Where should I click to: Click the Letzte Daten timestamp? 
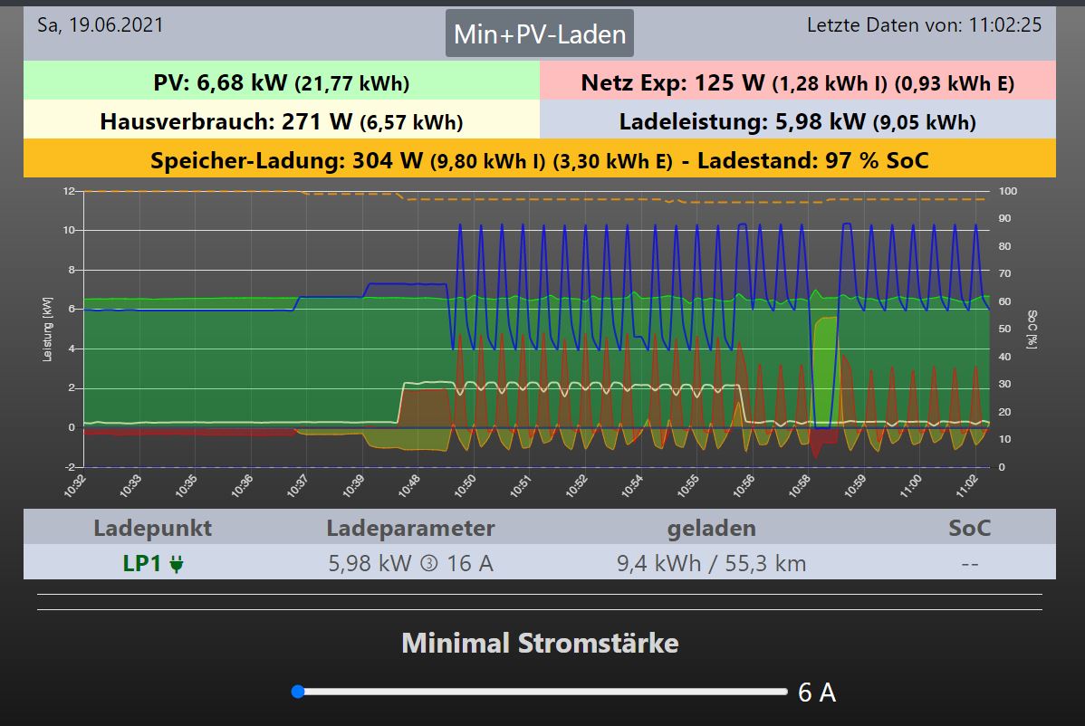(x=924, y=25)
